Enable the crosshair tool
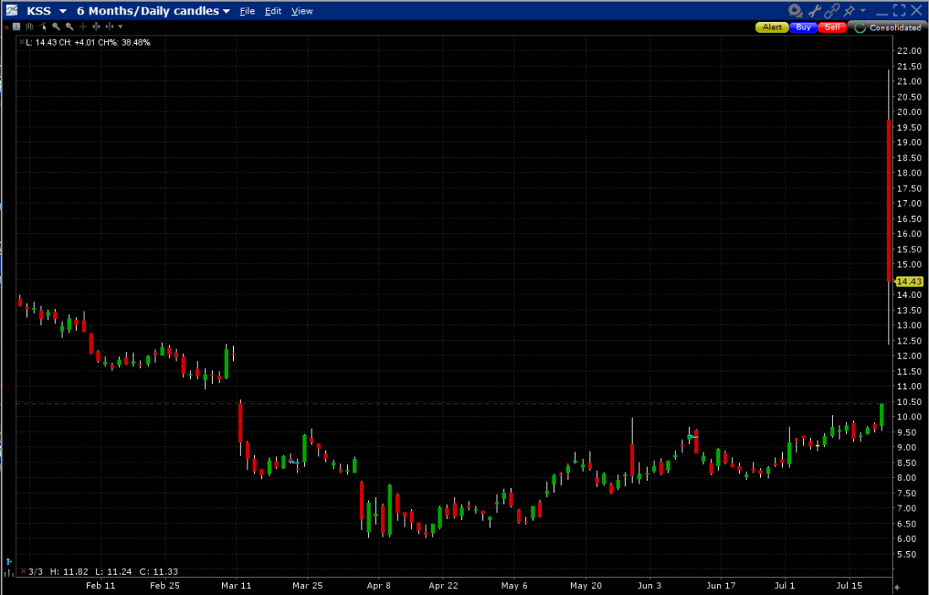The height and width of the screenshot is (595, 929). (83, 27)
